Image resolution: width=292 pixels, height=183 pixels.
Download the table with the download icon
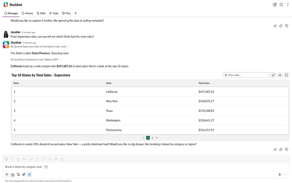coord(280,75)
